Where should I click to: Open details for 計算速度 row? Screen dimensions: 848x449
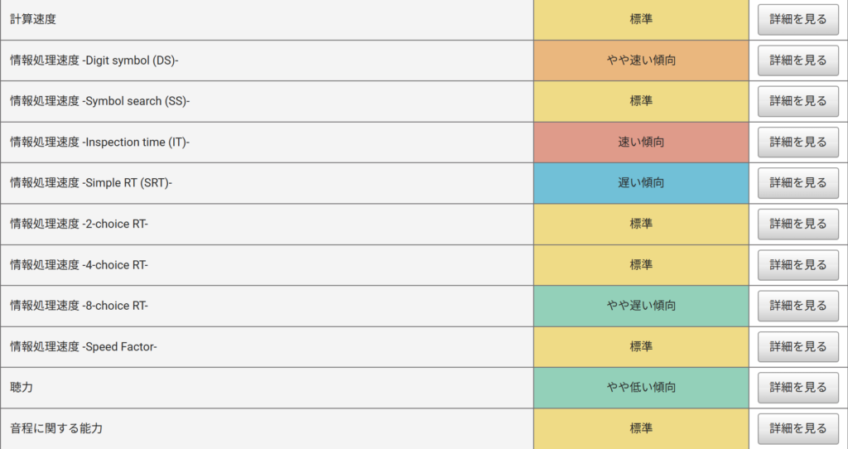(x=797, y=20)
